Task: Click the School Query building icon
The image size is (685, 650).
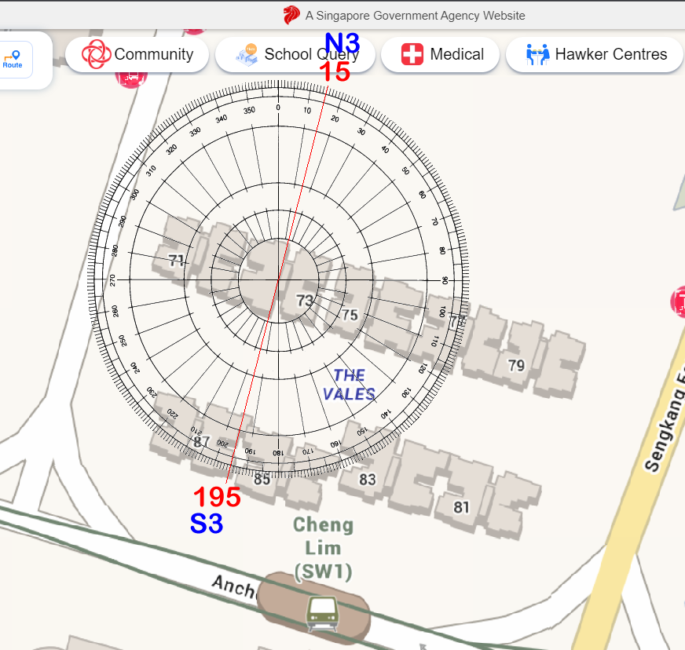Action: coord(247,54)
